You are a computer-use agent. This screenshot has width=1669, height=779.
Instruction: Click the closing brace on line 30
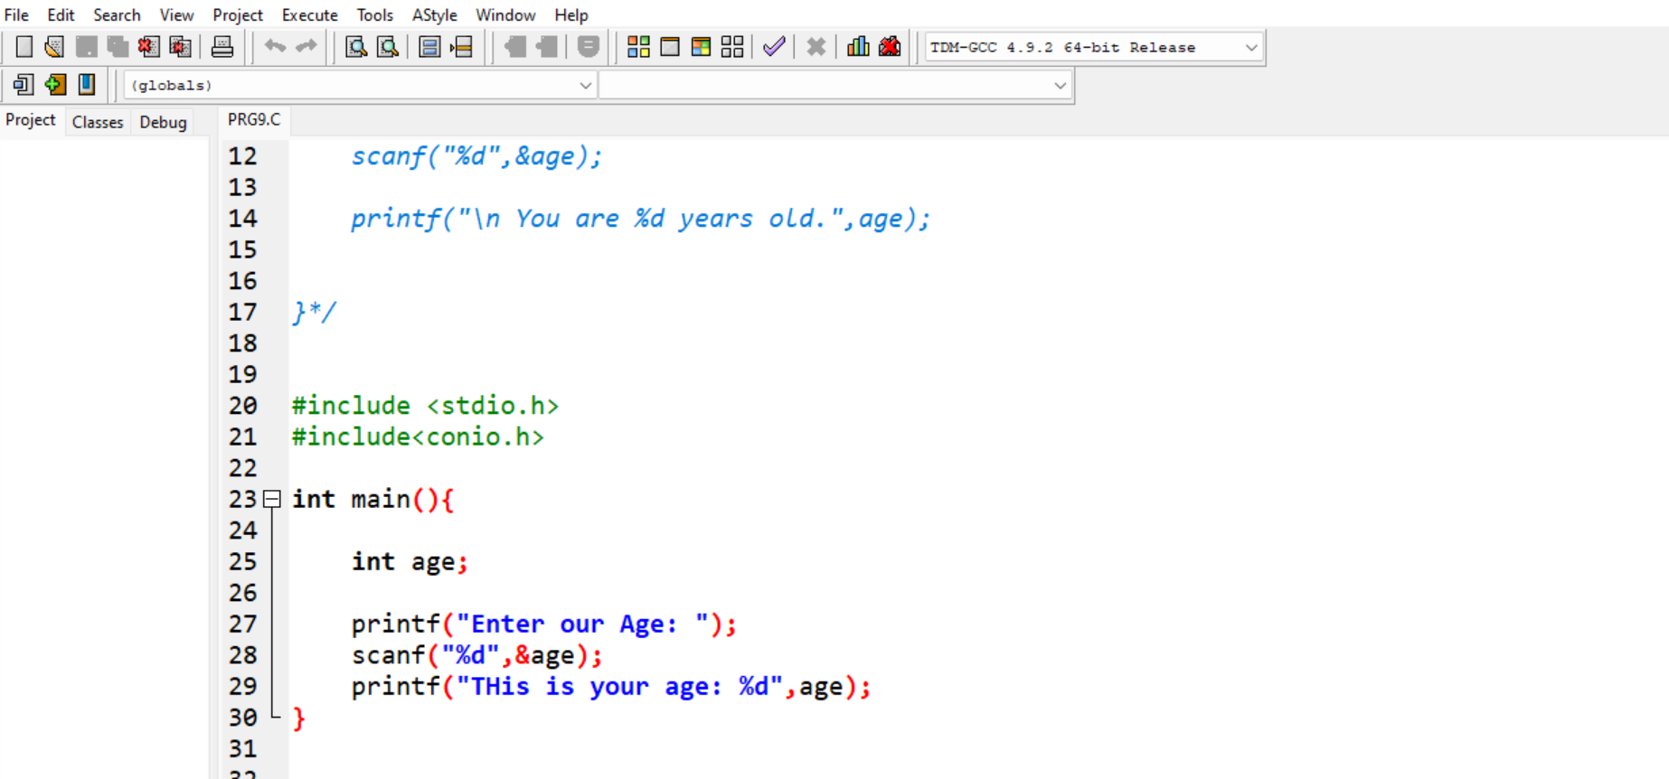point(299,718)
